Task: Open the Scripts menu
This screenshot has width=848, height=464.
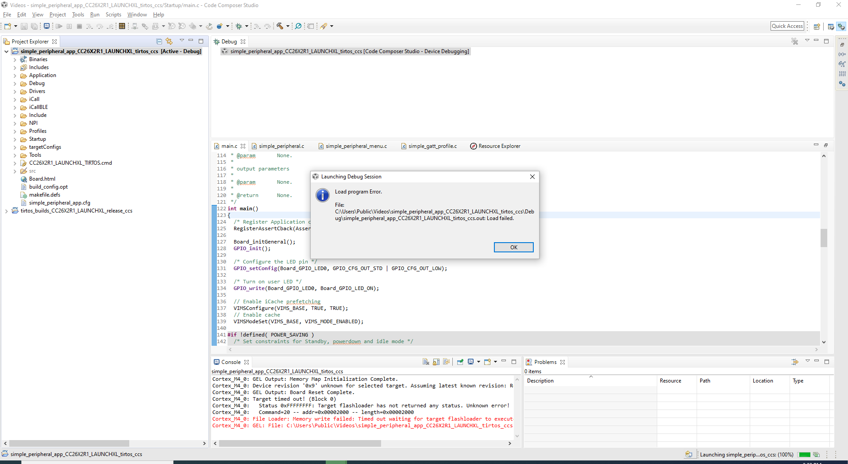Action: pyautogui.click(x=113, y=15)
